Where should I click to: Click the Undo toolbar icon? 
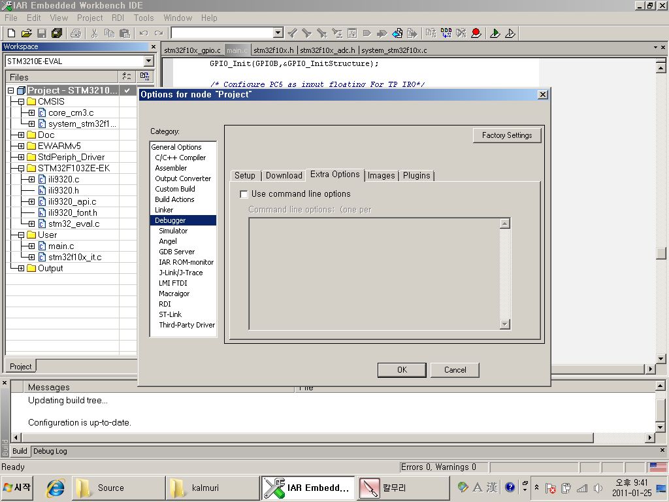[x=144, y=33]
